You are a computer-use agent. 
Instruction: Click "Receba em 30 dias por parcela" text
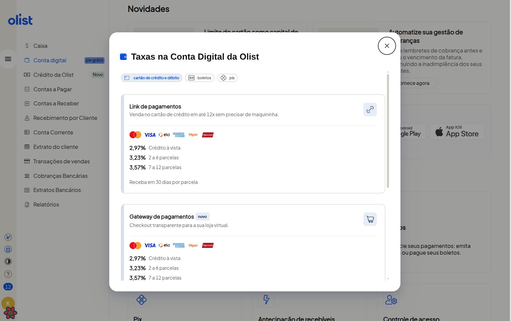click(x=163, y=182)
